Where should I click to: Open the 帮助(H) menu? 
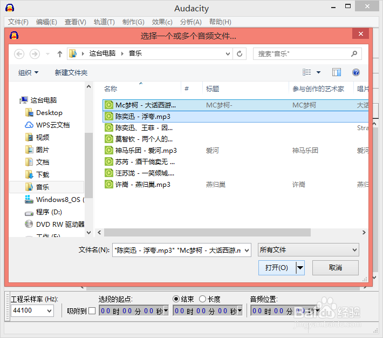(x=220, y=22)
